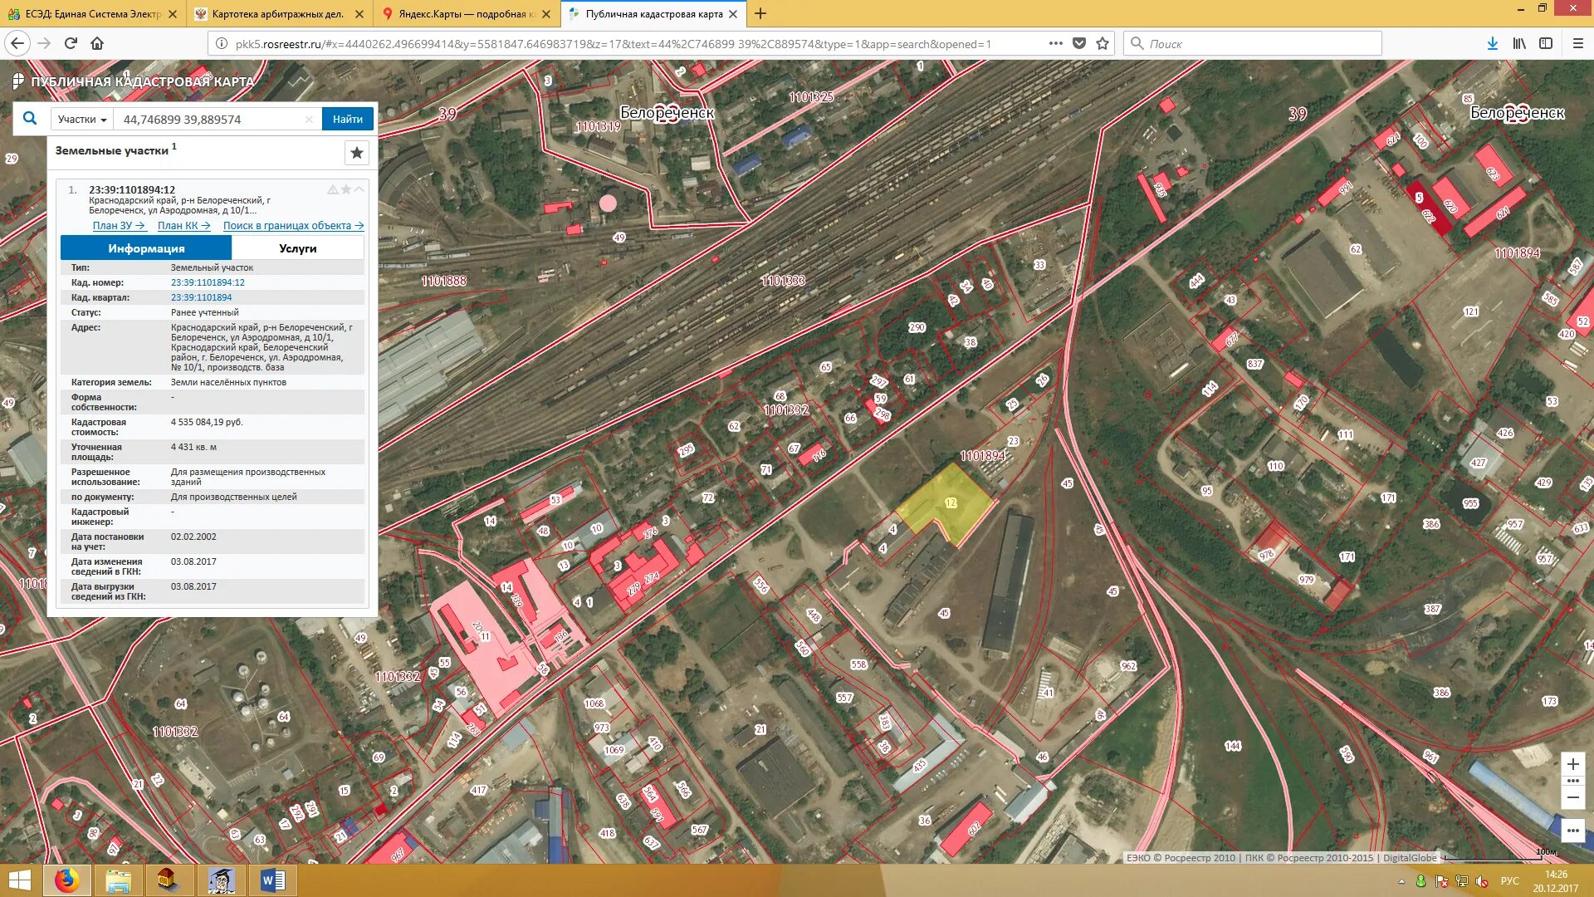This screenshot has width=1594, height=897.
Task: Open cadastral number link 23:39:1101894:12
Action: click(208, 282)
